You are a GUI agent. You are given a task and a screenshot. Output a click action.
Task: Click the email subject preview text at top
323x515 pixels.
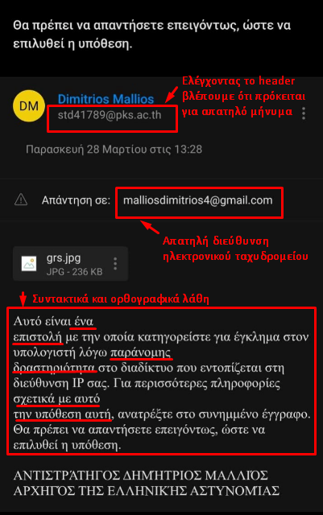[x=152, y=34]
